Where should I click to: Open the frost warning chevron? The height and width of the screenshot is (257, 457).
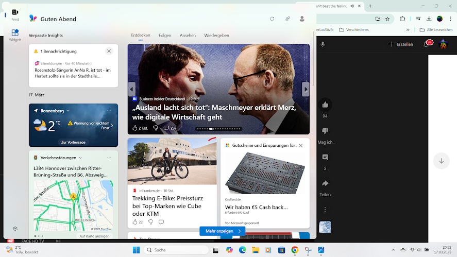[x=112, y=126]
